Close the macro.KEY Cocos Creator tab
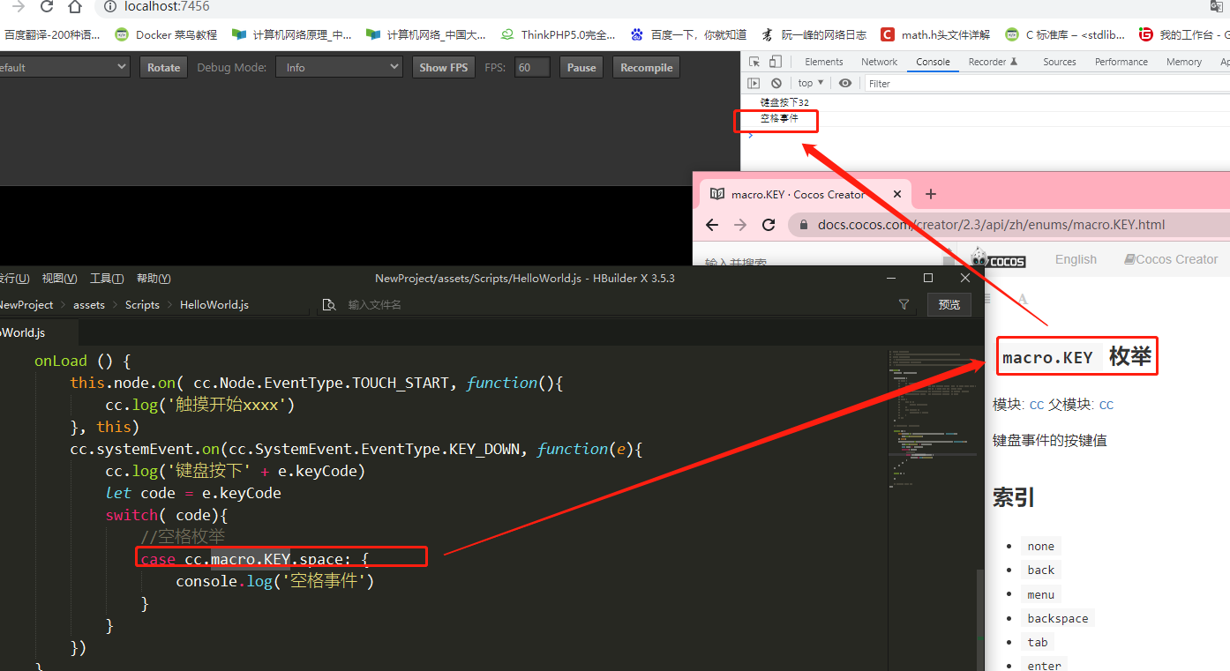Viewport: 1230px width, 671px height. tap(898, 194)
